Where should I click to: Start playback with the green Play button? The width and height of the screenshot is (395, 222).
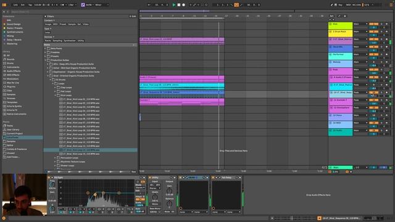tap(174, 5)
